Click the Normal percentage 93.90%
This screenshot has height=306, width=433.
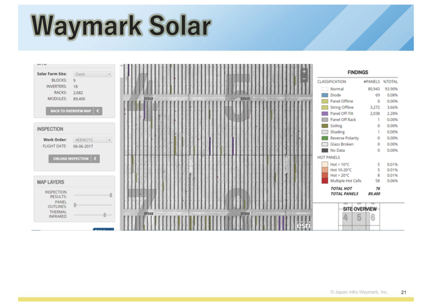pos(391,89)
